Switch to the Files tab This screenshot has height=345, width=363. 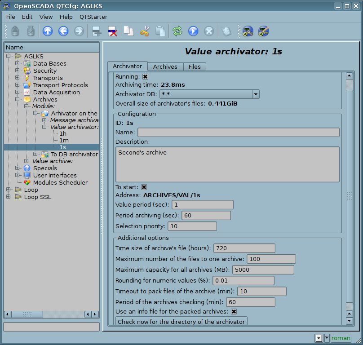coord(194,66)
